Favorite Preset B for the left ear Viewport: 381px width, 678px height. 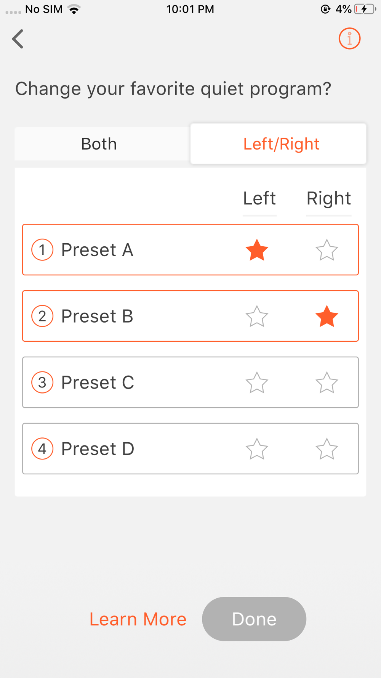257,317
